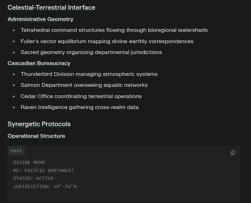Click the Thunderbird Division list item
Screen dimensions: 251x203
click(x=89, y=74)
